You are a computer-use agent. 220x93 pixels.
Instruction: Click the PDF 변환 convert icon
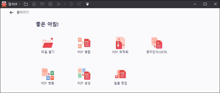tap(48, 74)
